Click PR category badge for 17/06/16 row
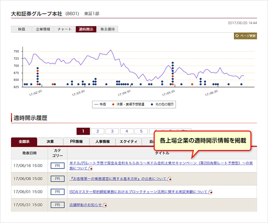Screen dimensions: 268x223 click(57, 166)
